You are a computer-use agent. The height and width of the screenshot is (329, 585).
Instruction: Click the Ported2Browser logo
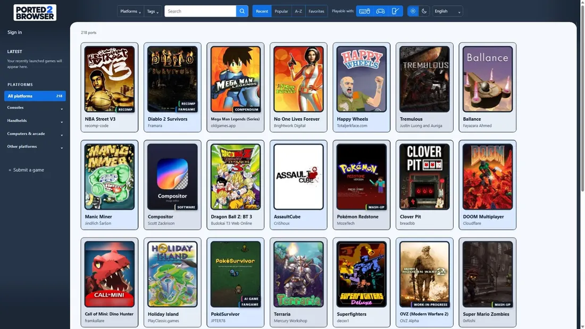click(35, 12)
